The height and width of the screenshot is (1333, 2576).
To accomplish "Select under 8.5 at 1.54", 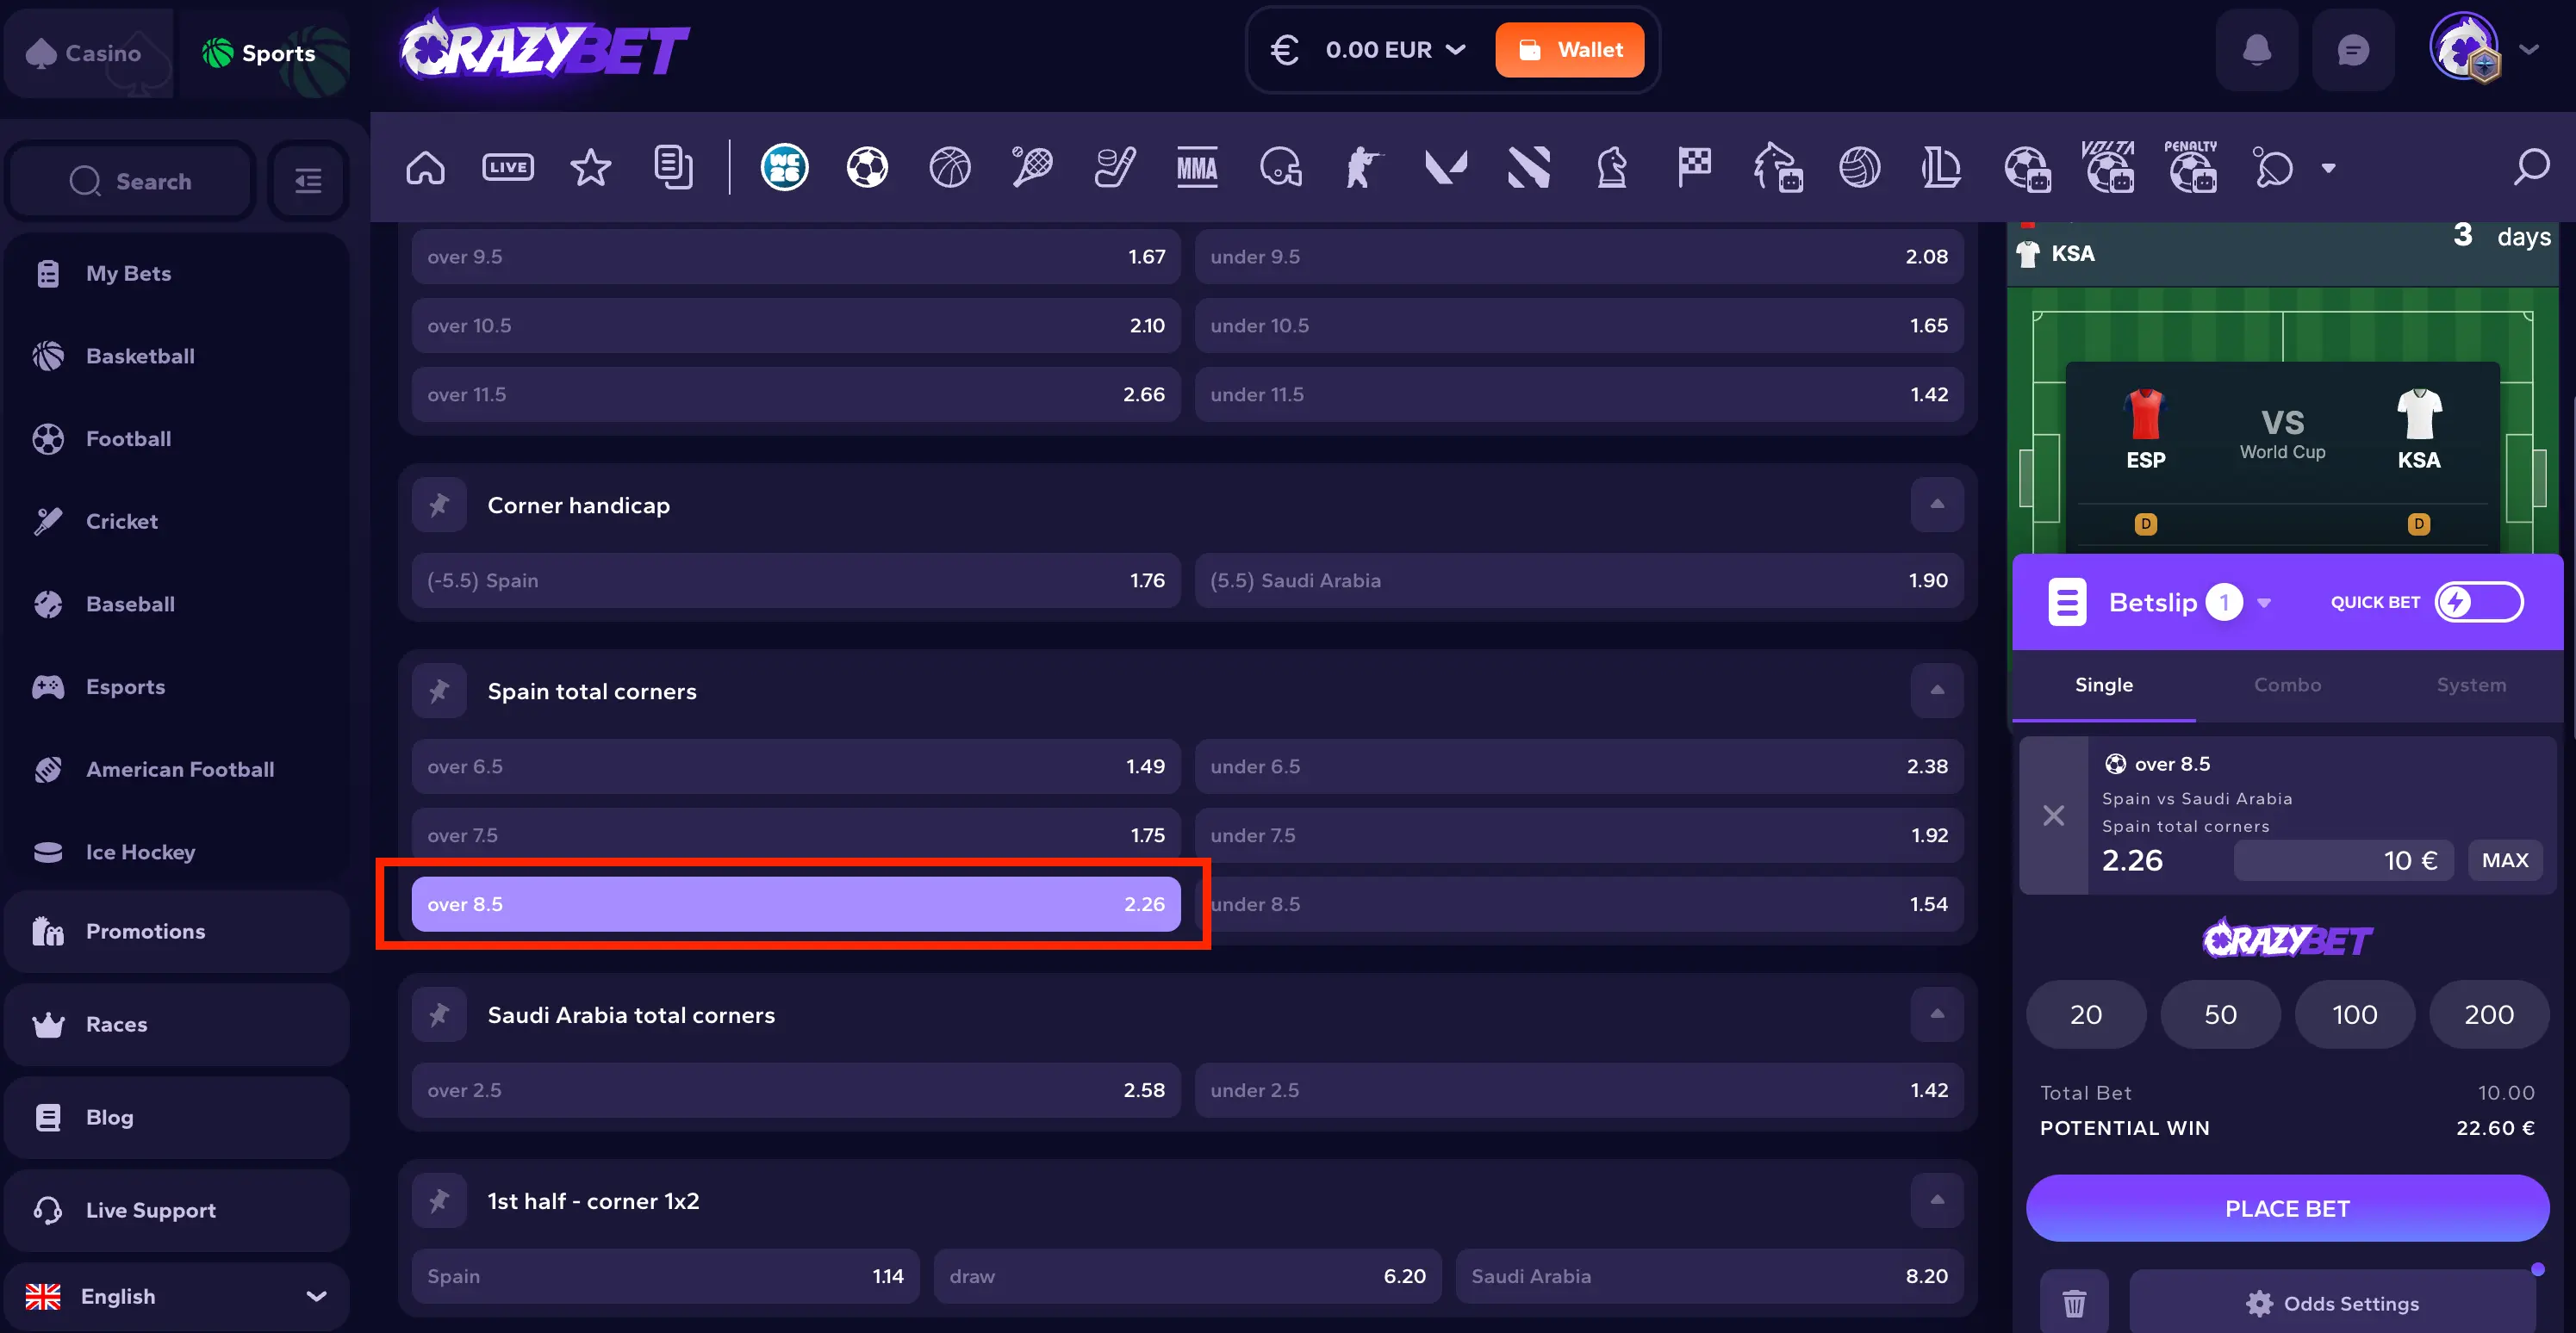I will 1579,903.
